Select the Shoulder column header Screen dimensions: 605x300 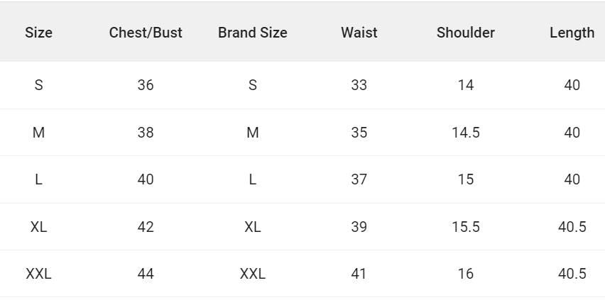(465, 33)
